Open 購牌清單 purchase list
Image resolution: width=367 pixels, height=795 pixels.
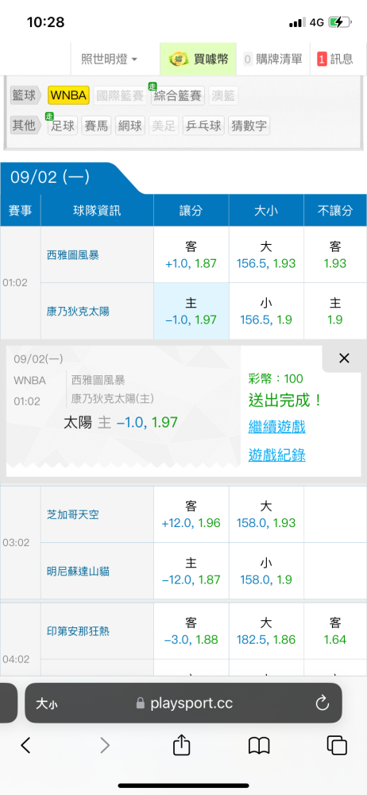tap(272, 59)
